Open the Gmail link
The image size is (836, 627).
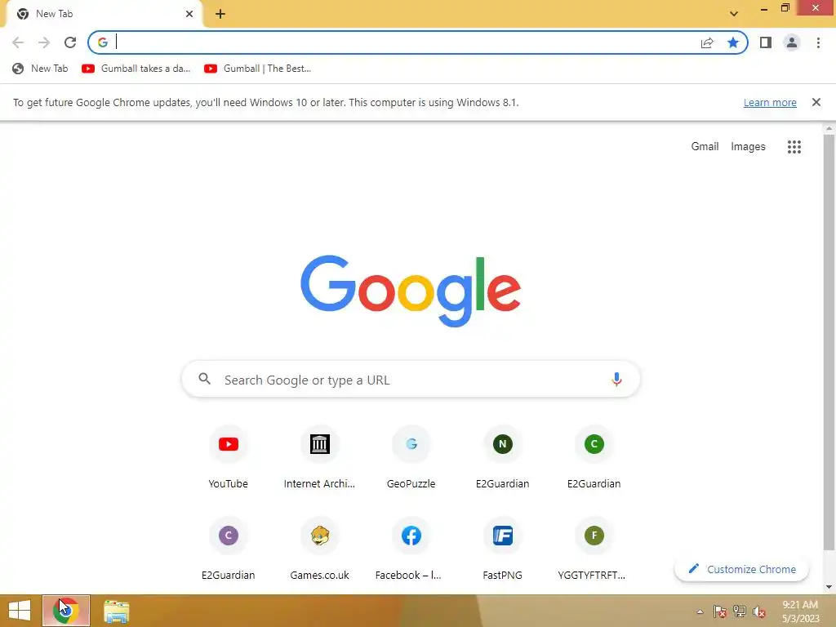click(705, 146)
